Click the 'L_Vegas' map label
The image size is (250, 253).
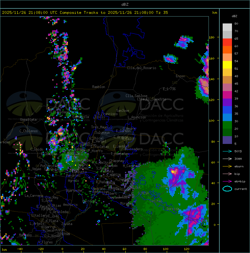pos(35,169)
